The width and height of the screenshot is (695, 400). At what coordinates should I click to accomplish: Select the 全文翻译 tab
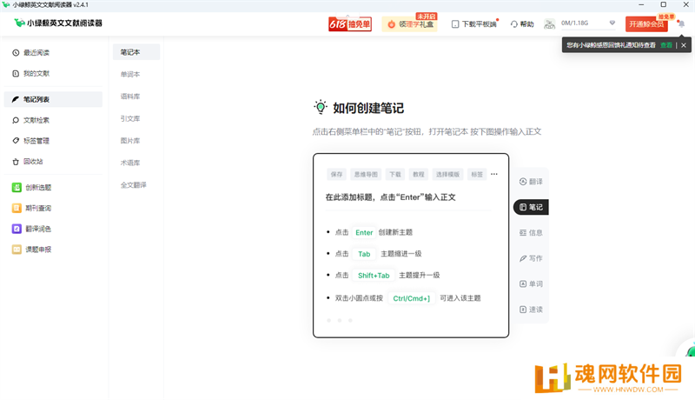click(x=133, y=185)
